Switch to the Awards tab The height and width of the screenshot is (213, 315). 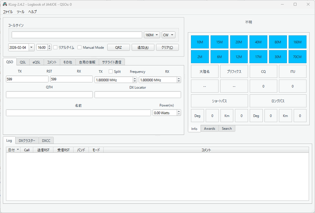coord(210,129)
